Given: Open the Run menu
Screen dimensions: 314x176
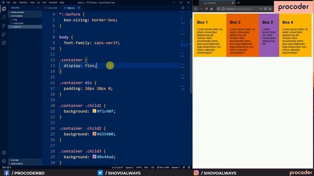Looking at the screenshot, I should [44, 2].
